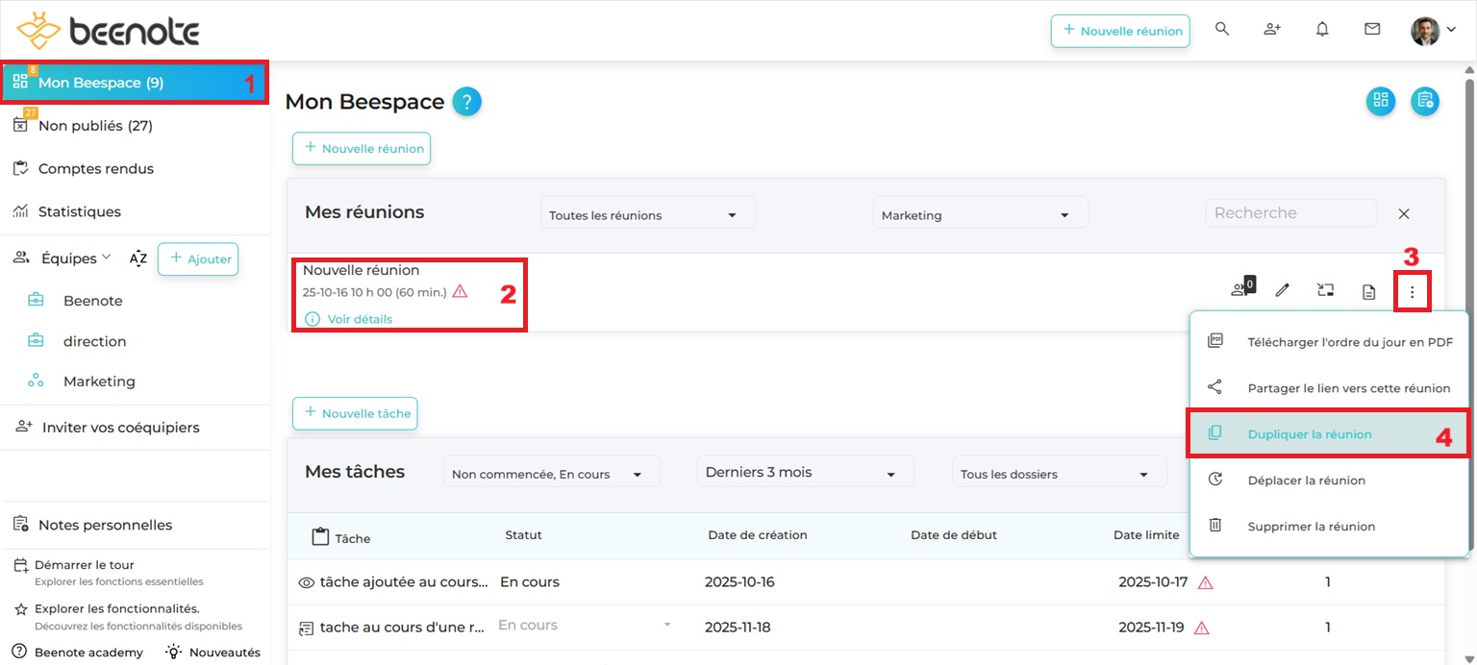Open the 'Derniers 3 mois' dropdown
1477x665 pixels.
click(804, 473)
